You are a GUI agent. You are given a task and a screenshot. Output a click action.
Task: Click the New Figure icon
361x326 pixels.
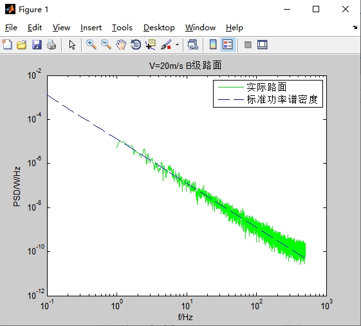click(x=7, y=44)
